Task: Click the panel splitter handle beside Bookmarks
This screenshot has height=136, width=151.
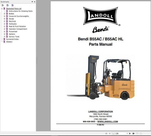Action: pos(37,60)
